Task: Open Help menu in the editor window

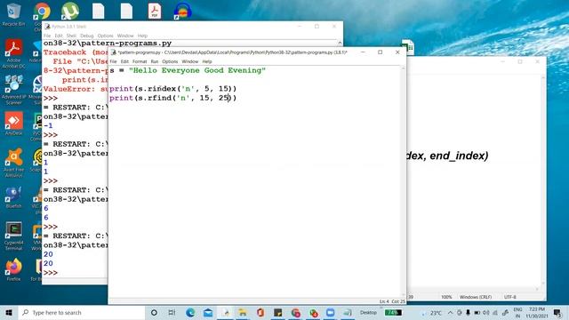Action: pyautogui.click(x=207, y=61)
